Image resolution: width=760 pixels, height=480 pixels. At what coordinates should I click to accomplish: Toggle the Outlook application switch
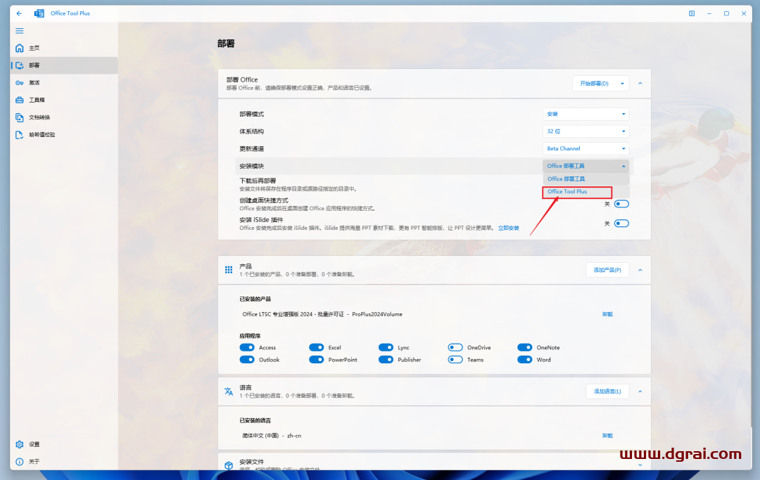[247, 360]
